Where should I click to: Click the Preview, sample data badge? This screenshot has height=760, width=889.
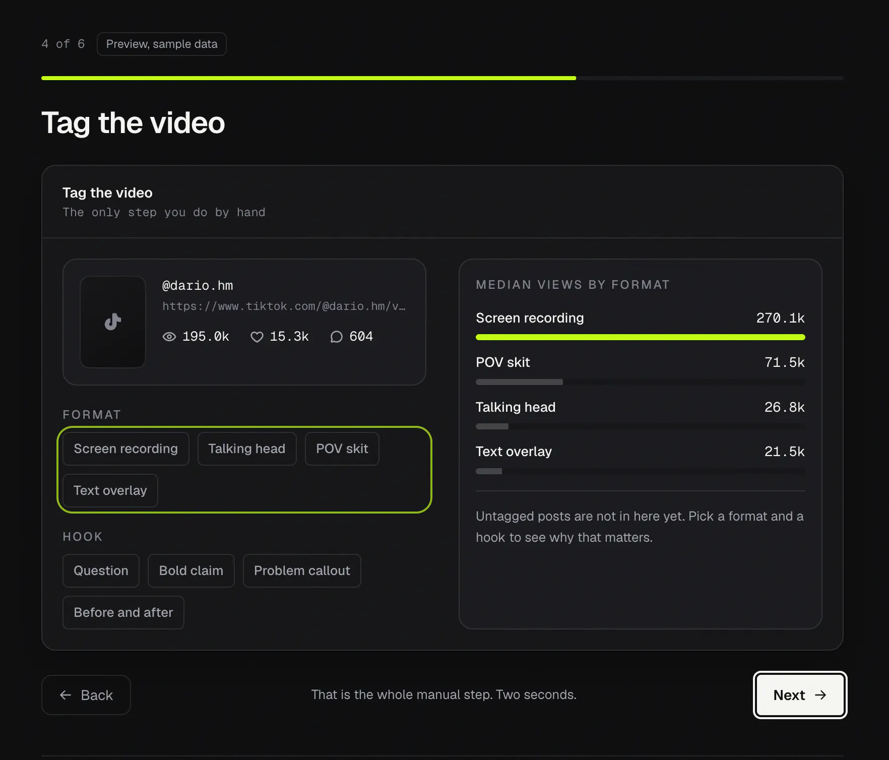162,44
